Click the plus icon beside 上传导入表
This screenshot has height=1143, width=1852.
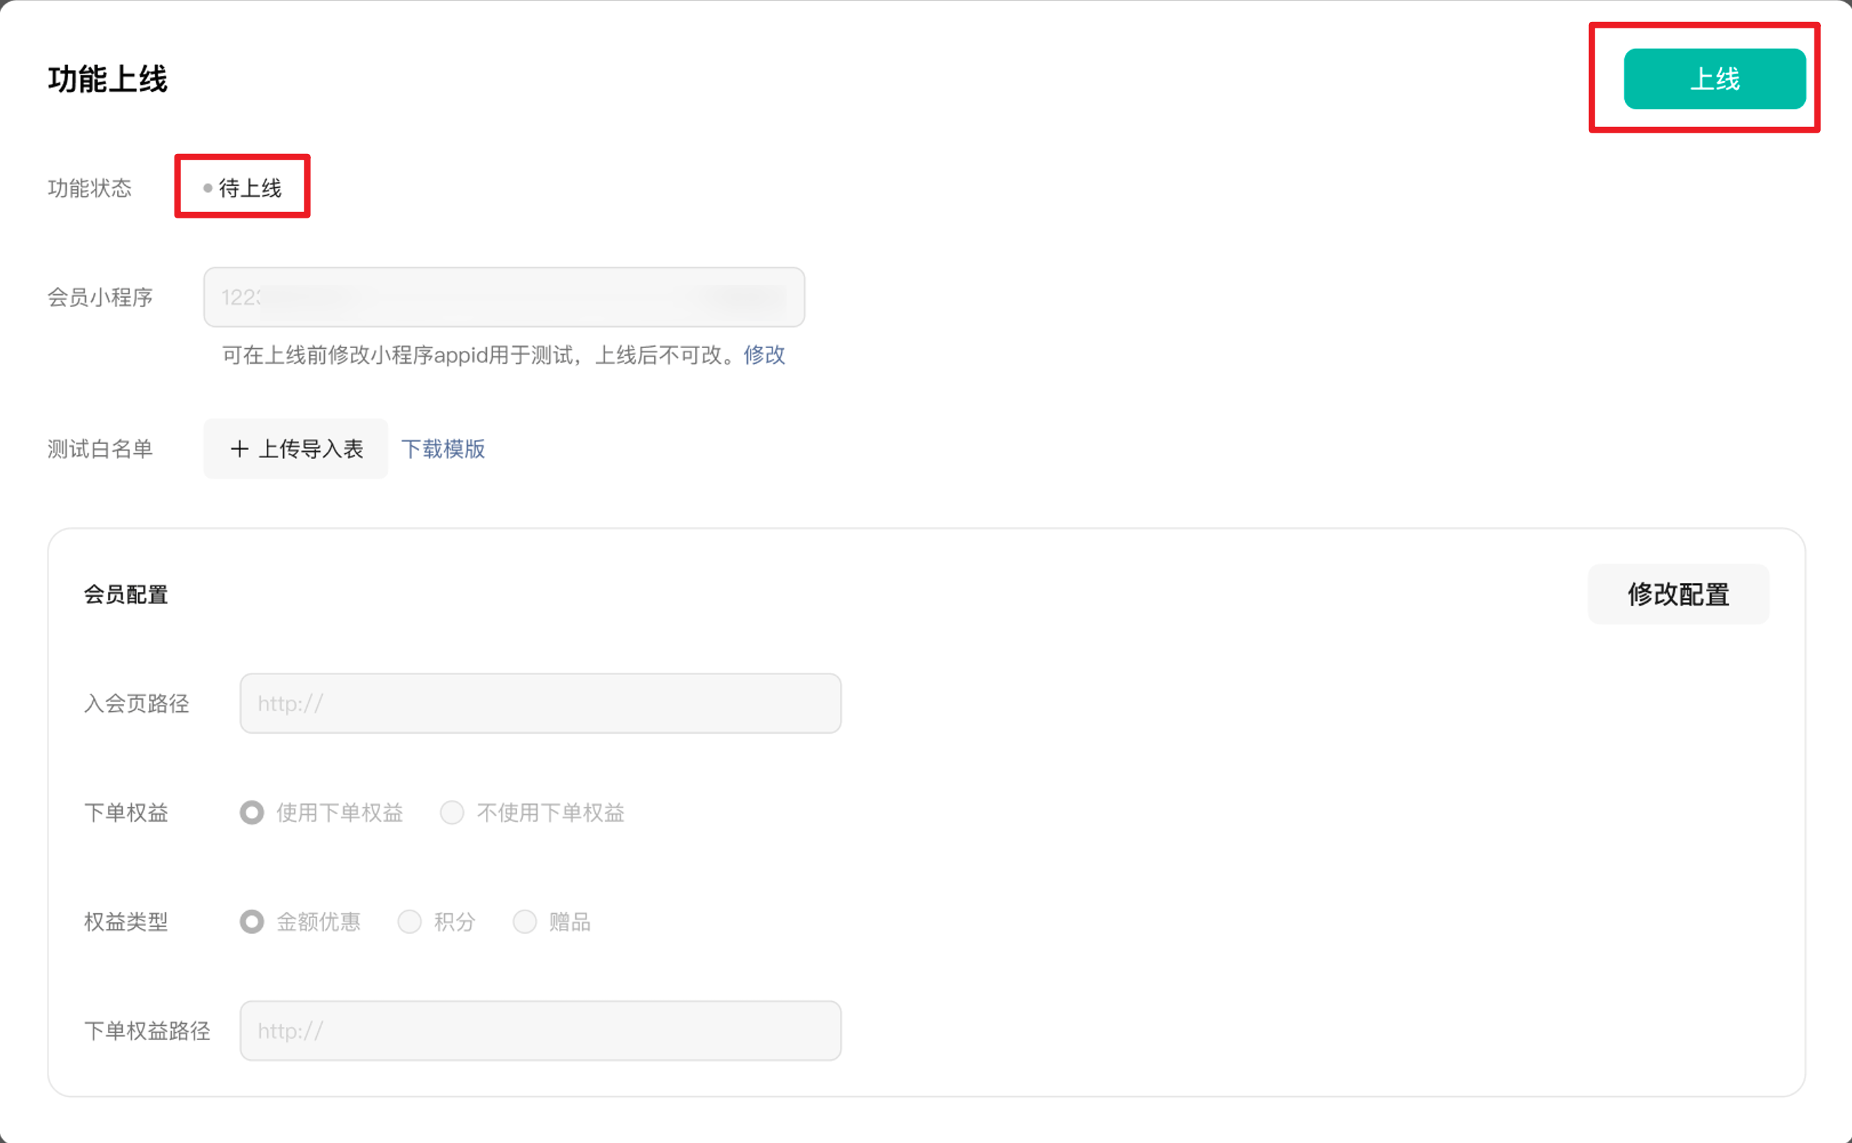tap(239, 449)
